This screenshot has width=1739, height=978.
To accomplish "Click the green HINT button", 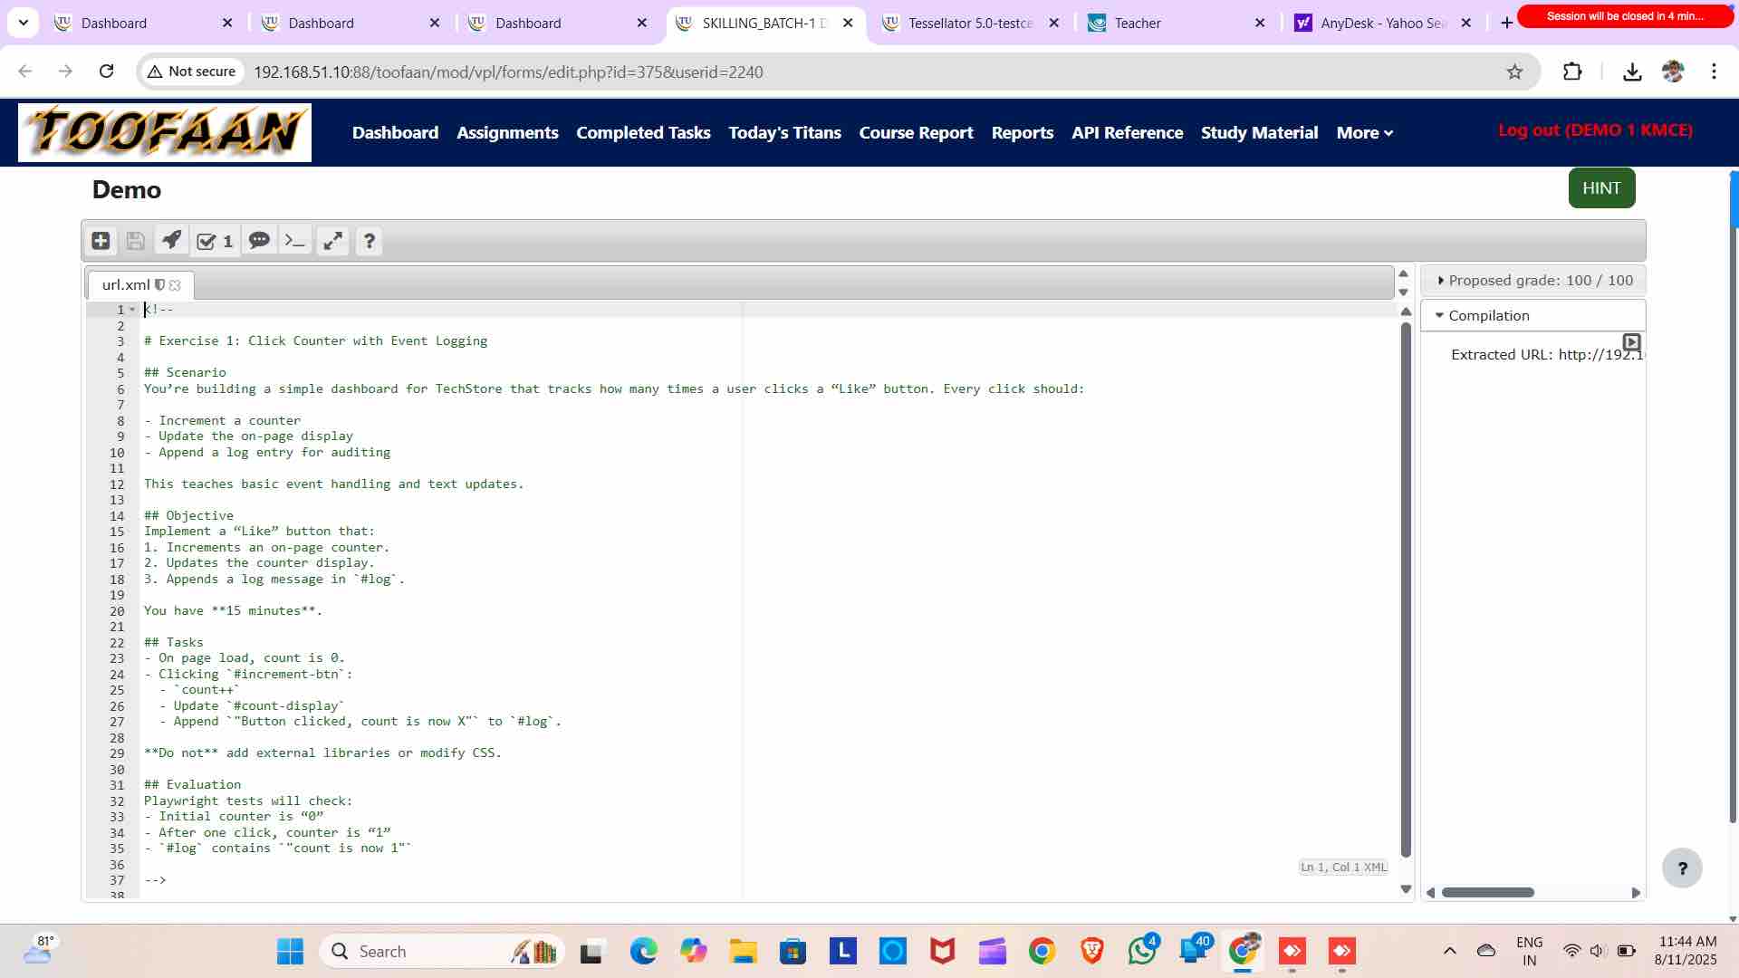I will click(1600, 188).
